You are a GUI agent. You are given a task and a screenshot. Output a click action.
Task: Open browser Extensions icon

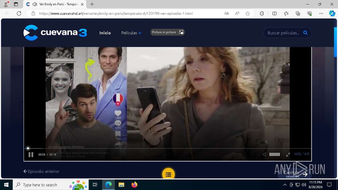[262, 13]
